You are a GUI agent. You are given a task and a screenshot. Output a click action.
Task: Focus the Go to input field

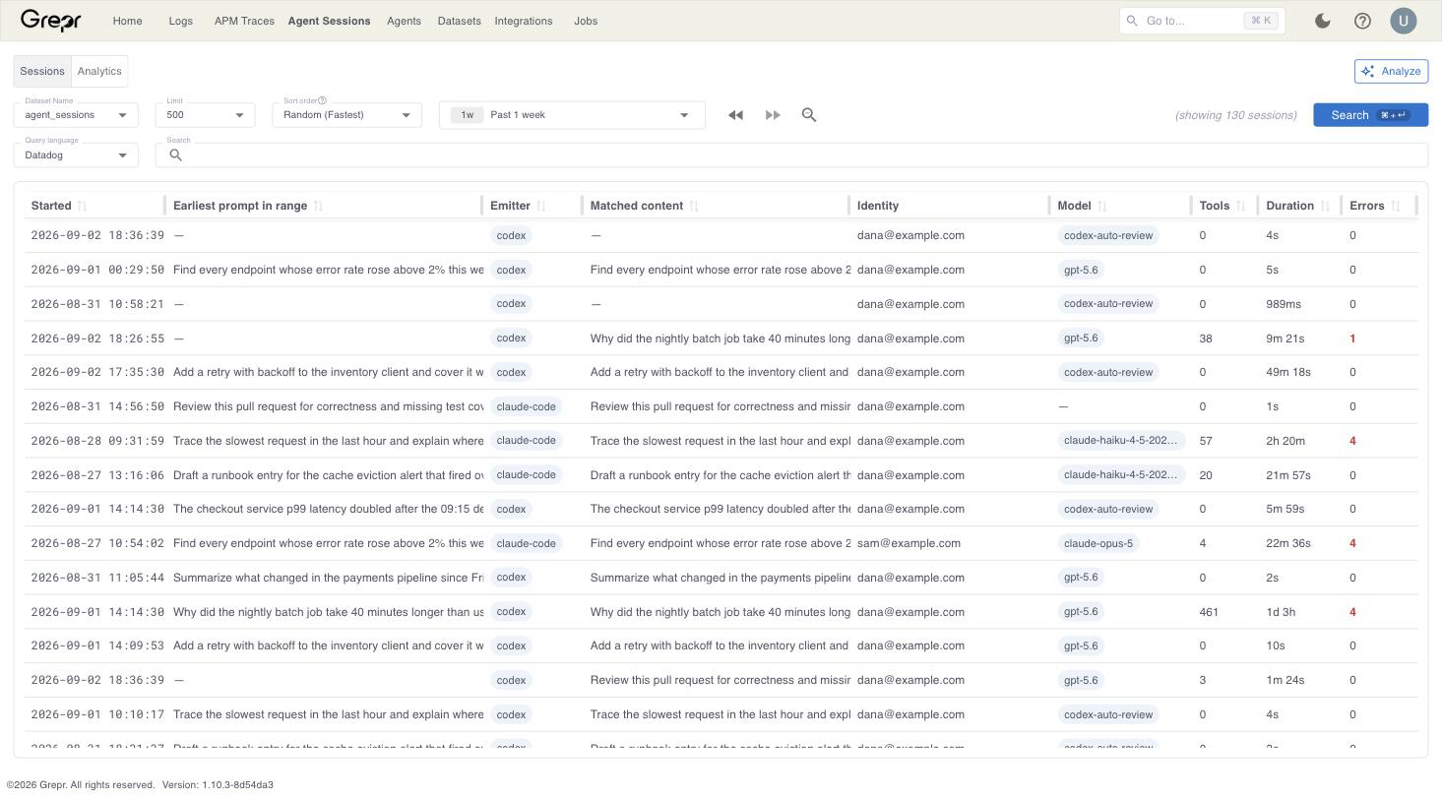coord(1202,21)
